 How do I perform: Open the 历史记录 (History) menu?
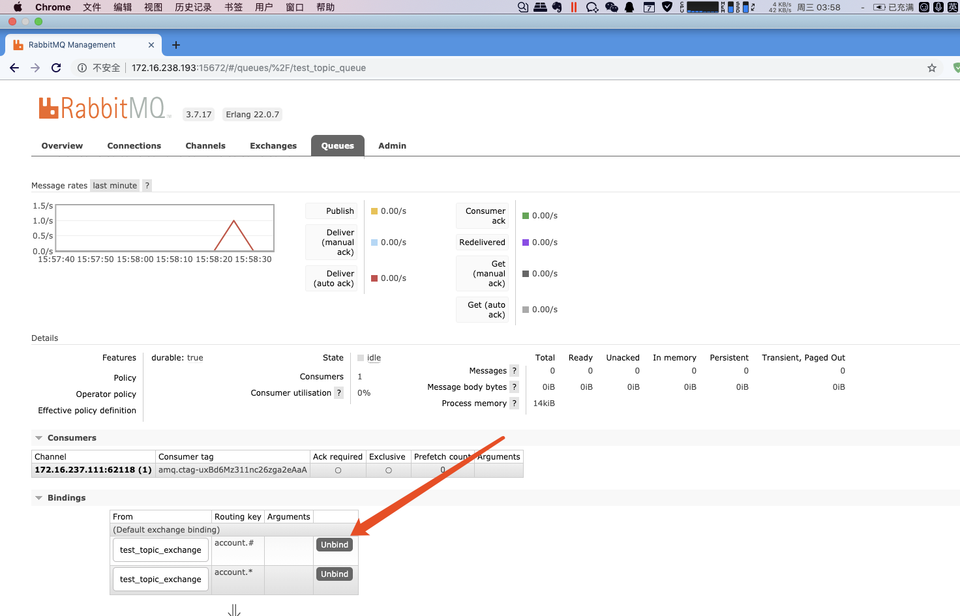[193, 7]
